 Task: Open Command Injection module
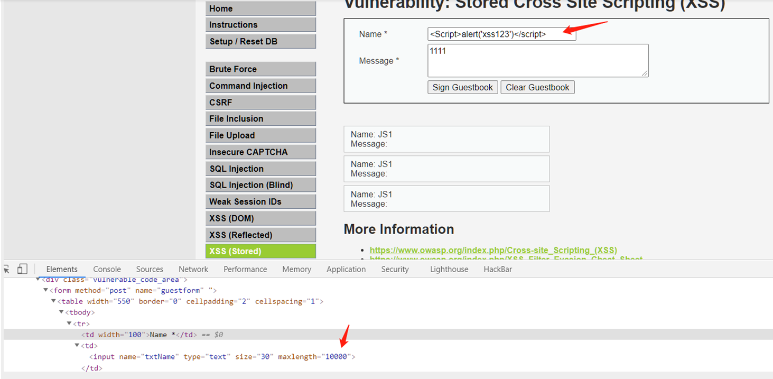coord(260,86)
